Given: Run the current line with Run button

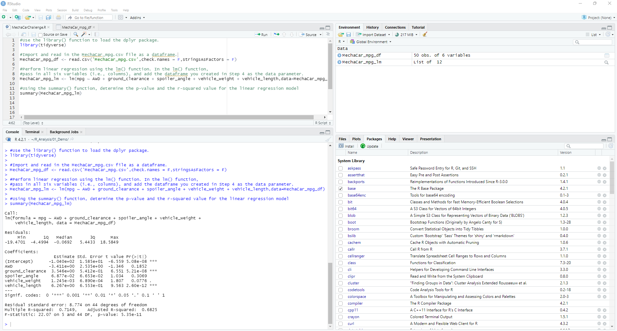Looking at the screenshot, I should [x=261, y=34].
